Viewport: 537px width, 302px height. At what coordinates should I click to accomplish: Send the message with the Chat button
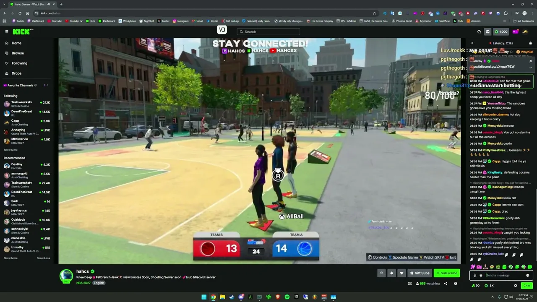click(x=527, y=286)
